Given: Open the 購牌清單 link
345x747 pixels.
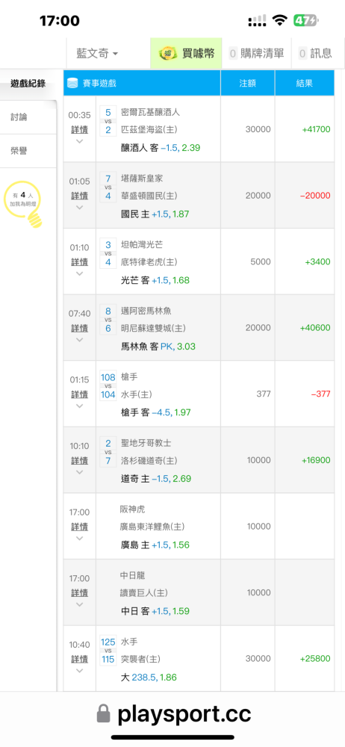Looking at the screenshot, I should click(x=257, y=53).
